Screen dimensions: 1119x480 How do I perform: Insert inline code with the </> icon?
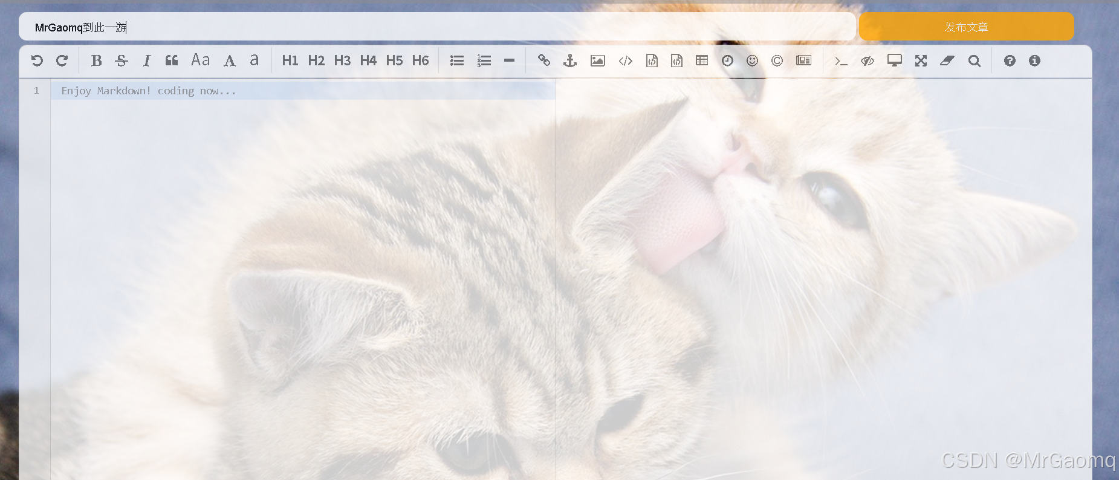click(626, 60)
